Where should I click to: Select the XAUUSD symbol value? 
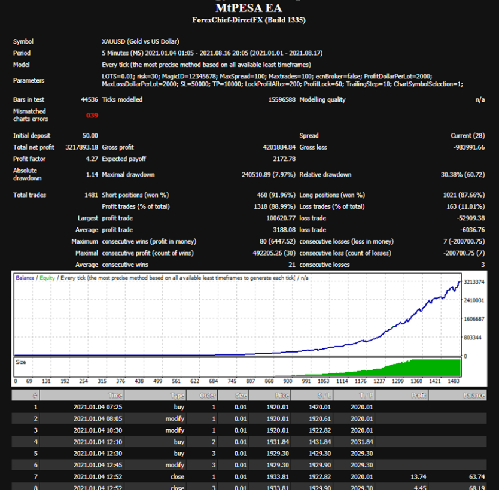[x=141, y=42]
